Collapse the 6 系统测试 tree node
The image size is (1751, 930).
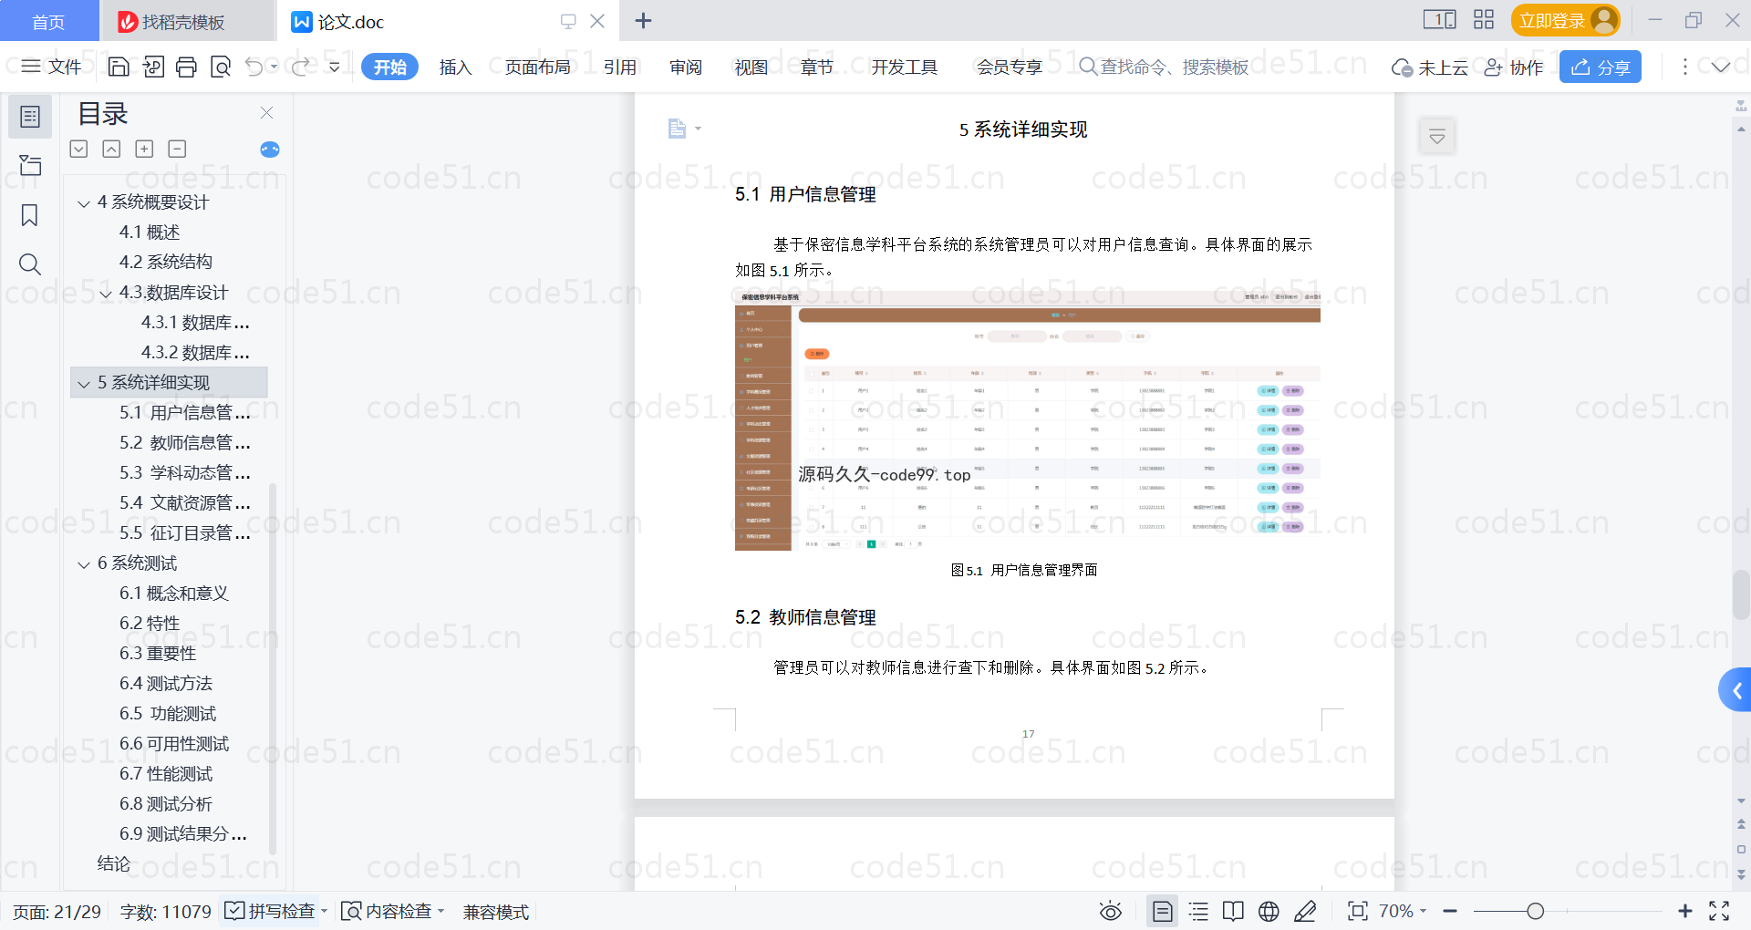pyautogui.click(x=84, y=564)
